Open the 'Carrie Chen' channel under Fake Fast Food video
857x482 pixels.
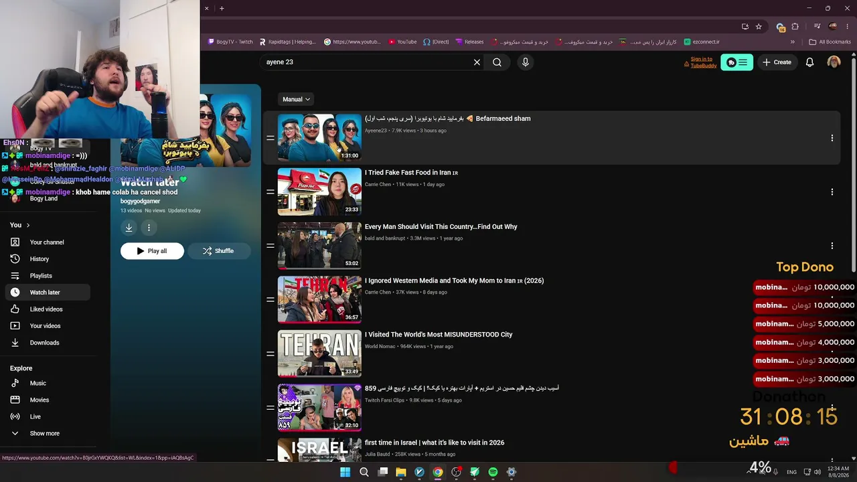coord(378,184)
